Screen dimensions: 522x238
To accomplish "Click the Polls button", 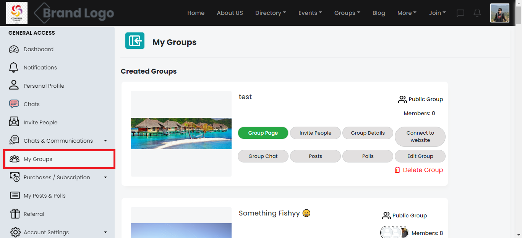I will tap(368, 156).
